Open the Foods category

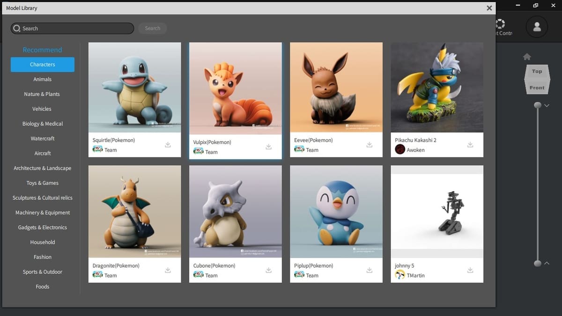click(x=43, y=287)
